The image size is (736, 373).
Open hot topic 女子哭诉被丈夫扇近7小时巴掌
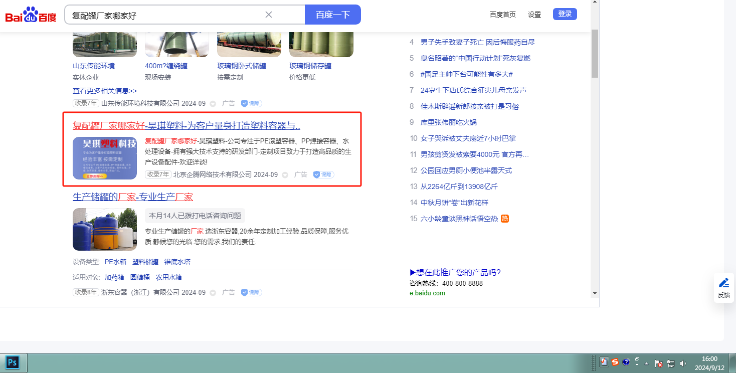point(468,138)
